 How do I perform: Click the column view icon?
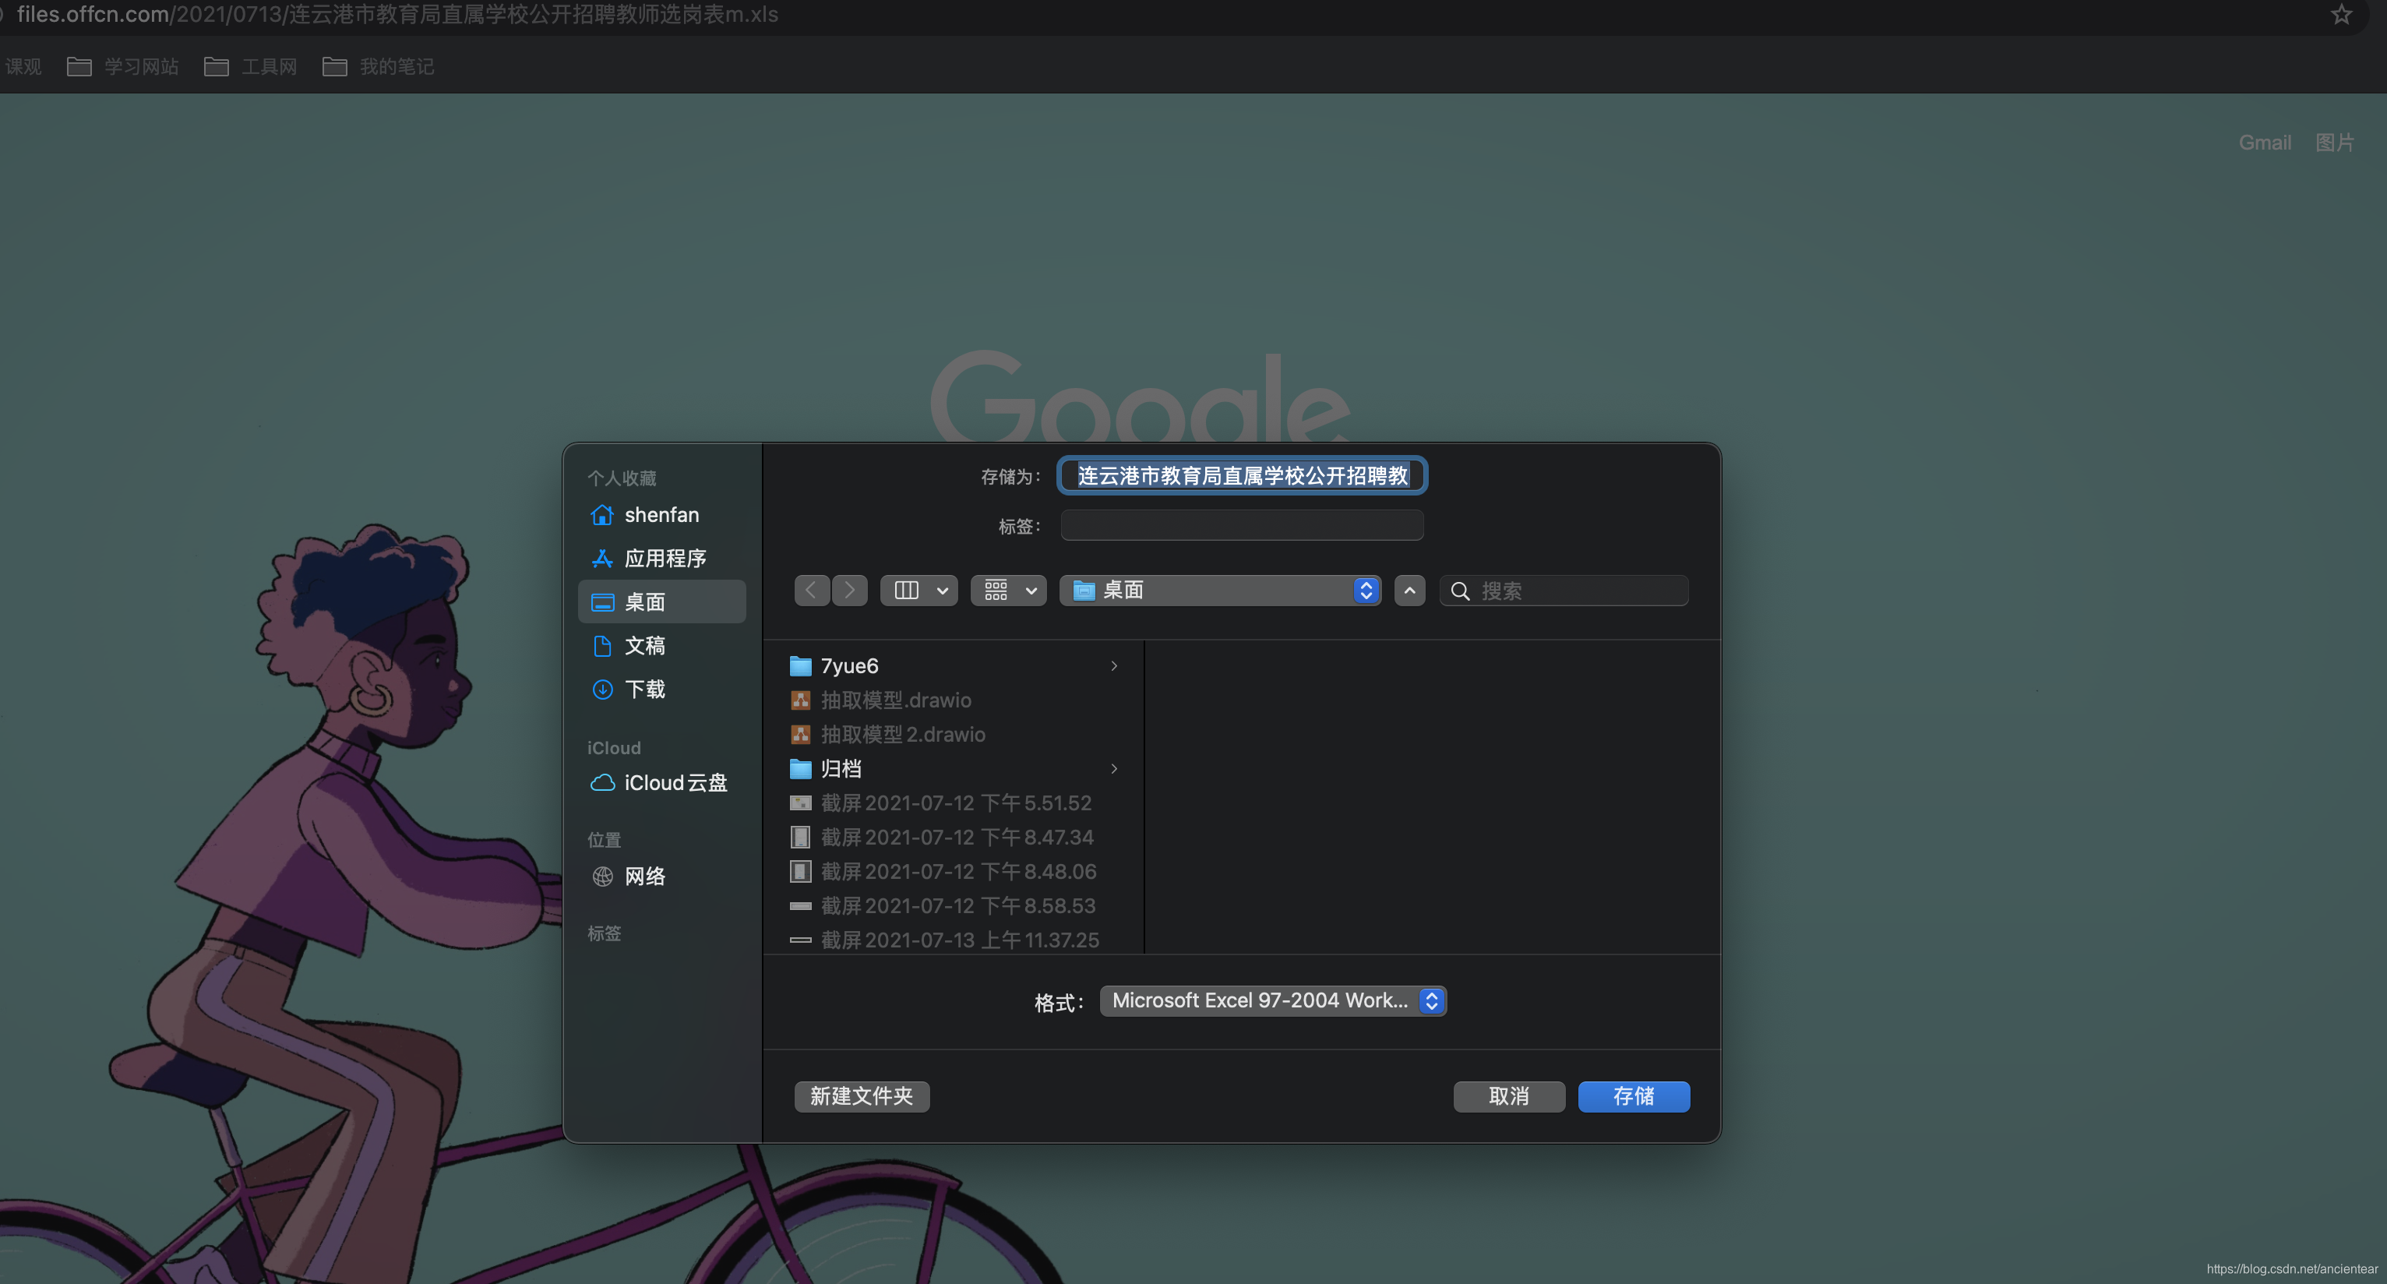[x=906, y=590]
